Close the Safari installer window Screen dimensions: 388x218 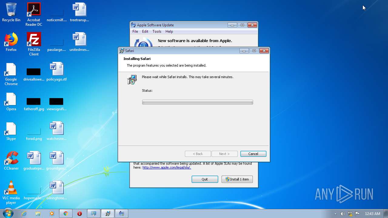[x=264, y=51]
